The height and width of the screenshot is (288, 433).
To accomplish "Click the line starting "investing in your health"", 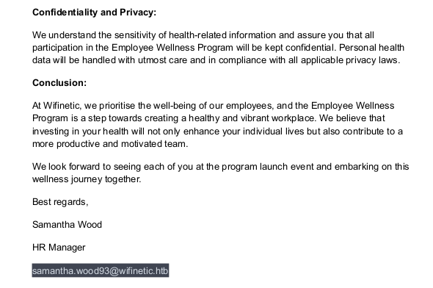I will [x=217, y=132].
